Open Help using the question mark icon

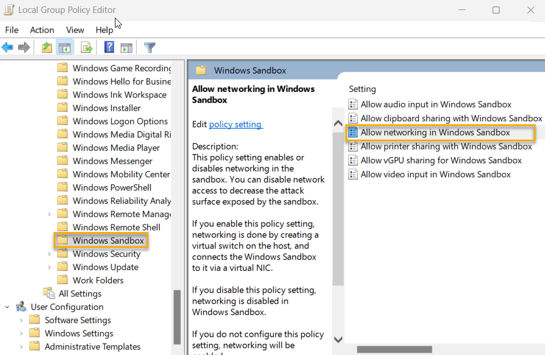click(x=110, y=47)
